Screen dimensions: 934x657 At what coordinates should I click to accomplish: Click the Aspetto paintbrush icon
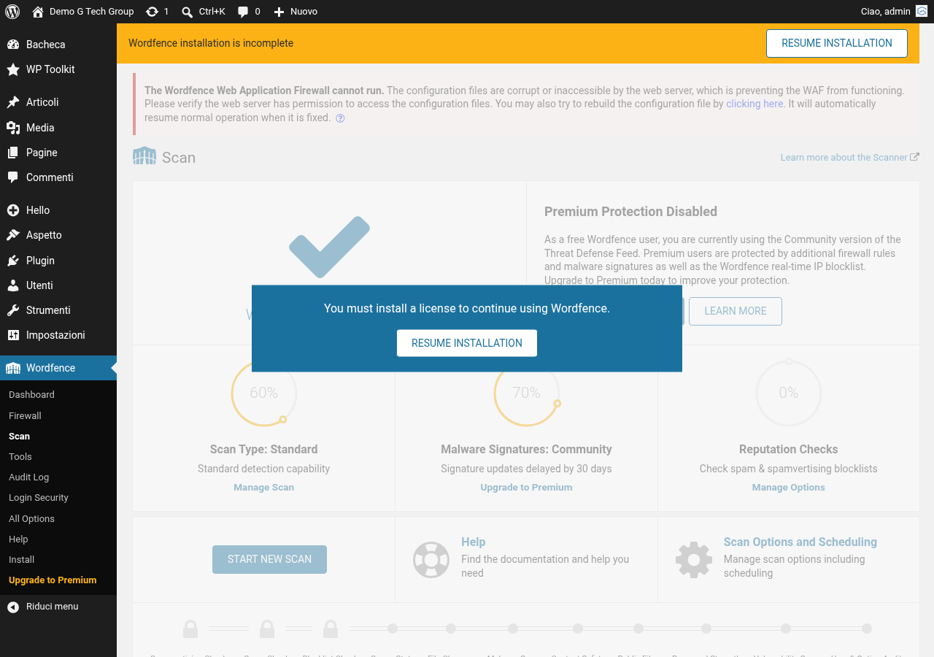point(13,235)
